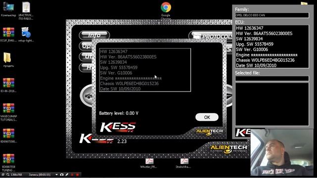Open the продать folder icon
317x178 pixels.
click(x=8, y=60)
